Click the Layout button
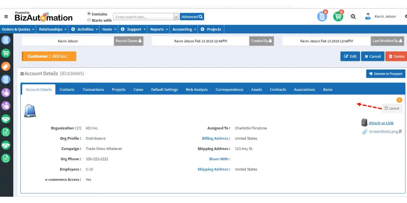This screenshot has width=407, height=203. 392,108
